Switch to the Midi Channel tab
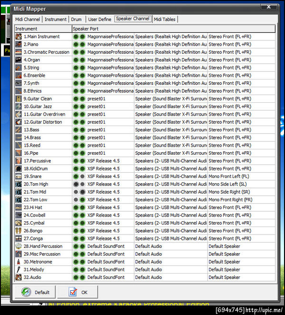The width and height of the screenshot is (285, 315). (x=28, y=20)
